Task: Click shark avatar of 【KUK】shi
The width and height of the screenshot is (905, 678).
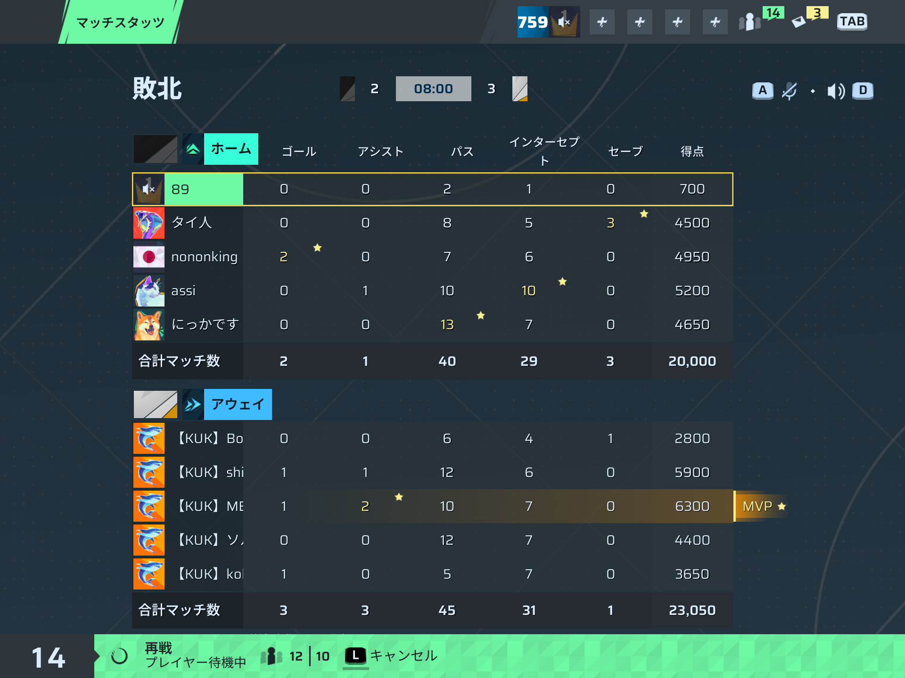Action: coord(149,472)
